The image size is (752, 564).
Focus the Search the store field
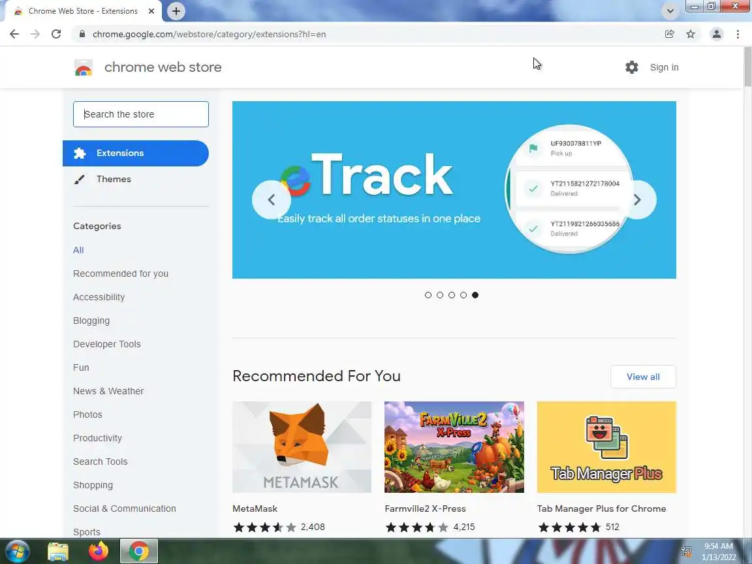coord(141,114)
